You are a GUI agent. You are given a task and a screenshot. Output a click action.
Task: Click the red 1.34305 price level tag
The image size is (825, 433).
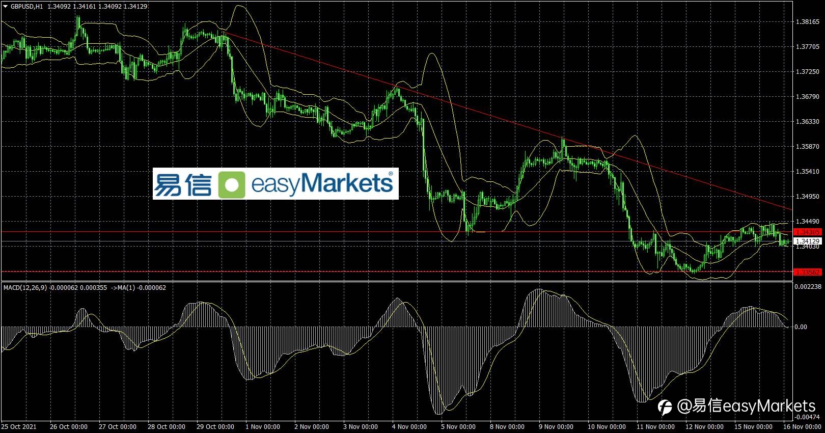pos(808,232)
